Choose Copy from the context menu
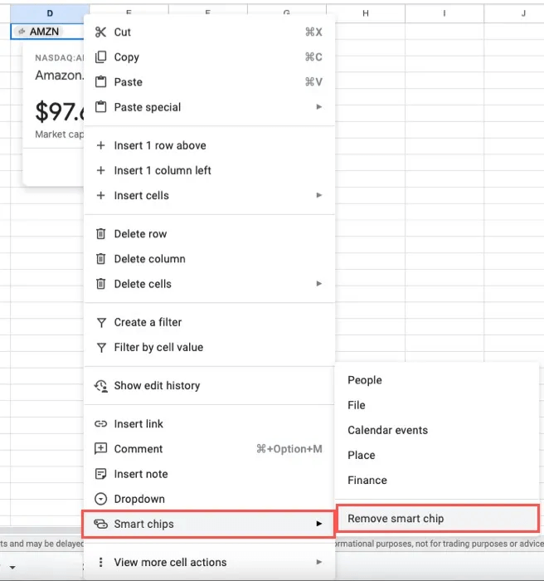The image size is (544, 581). point(209,57)
